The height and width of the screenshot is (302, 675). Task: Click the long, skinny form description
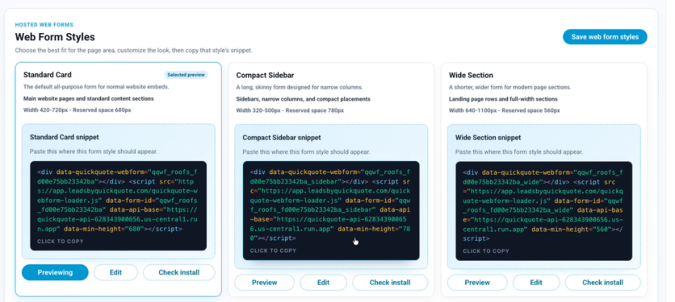(x=299, y=87)
